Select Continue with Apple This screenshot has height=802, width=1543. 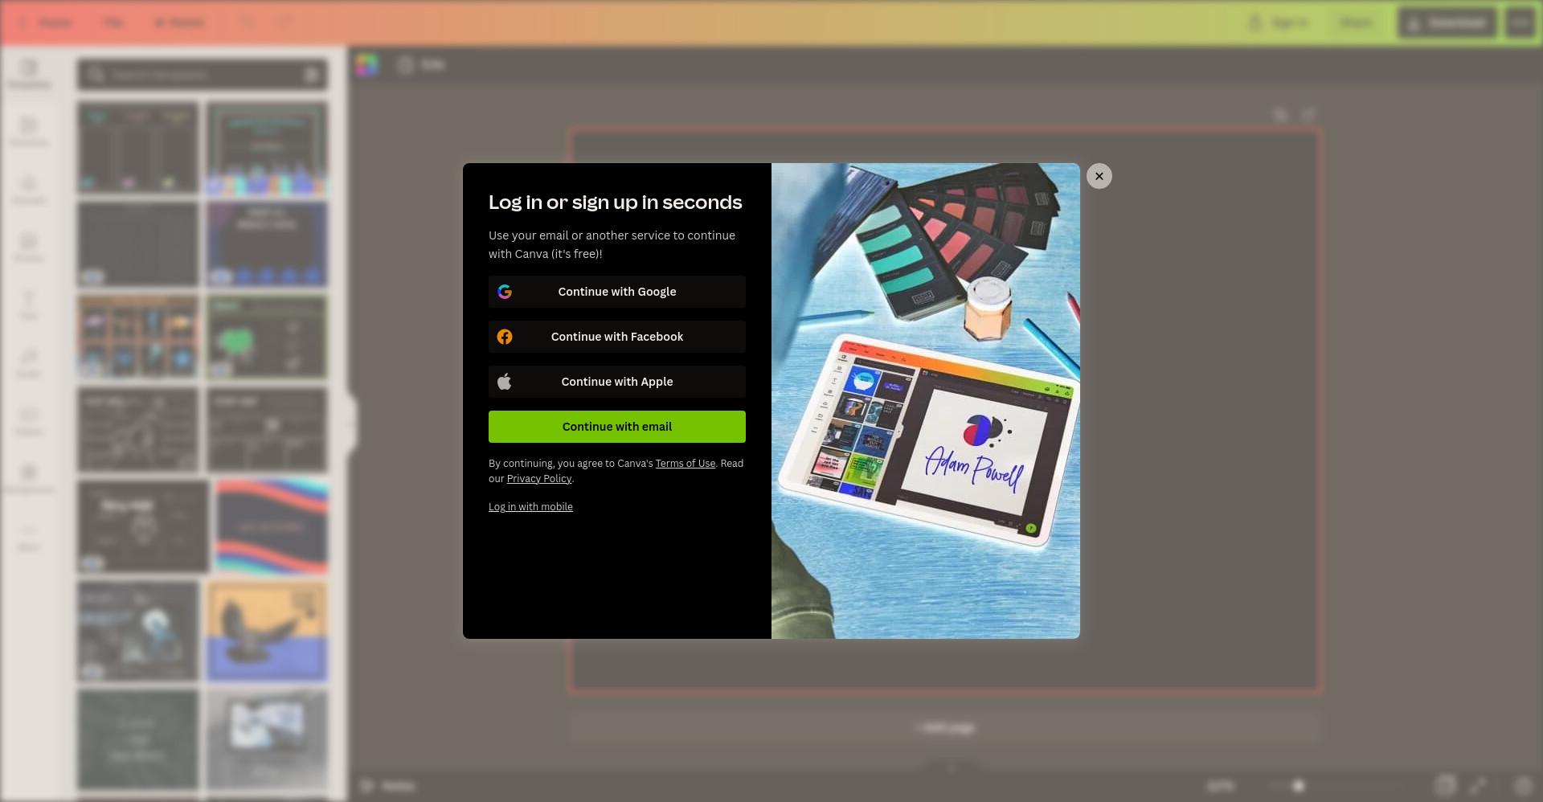point(616,382)
